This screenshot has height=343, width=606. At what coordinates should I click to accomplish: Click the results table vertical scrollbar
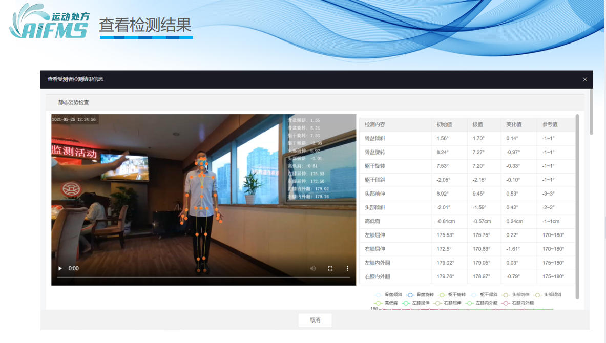coord(577,205)
